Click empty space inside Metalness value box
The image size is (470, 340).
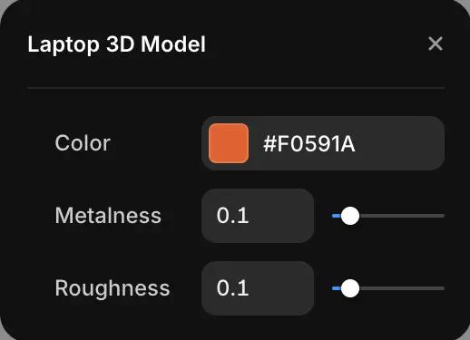pos(281,216)
